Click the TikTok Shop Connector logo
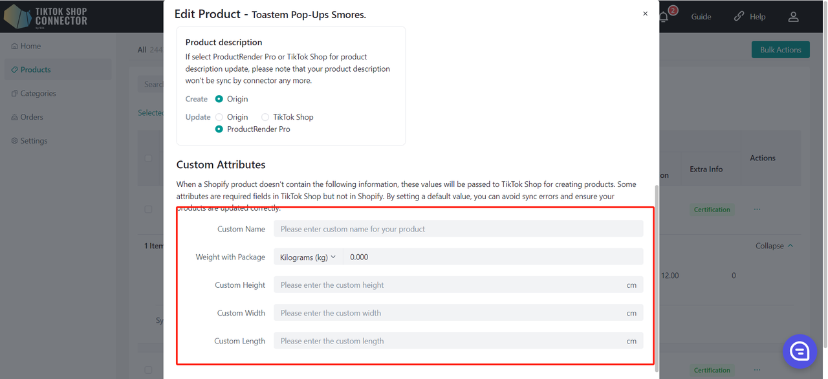Screen dimensions: 828x379 45,16
